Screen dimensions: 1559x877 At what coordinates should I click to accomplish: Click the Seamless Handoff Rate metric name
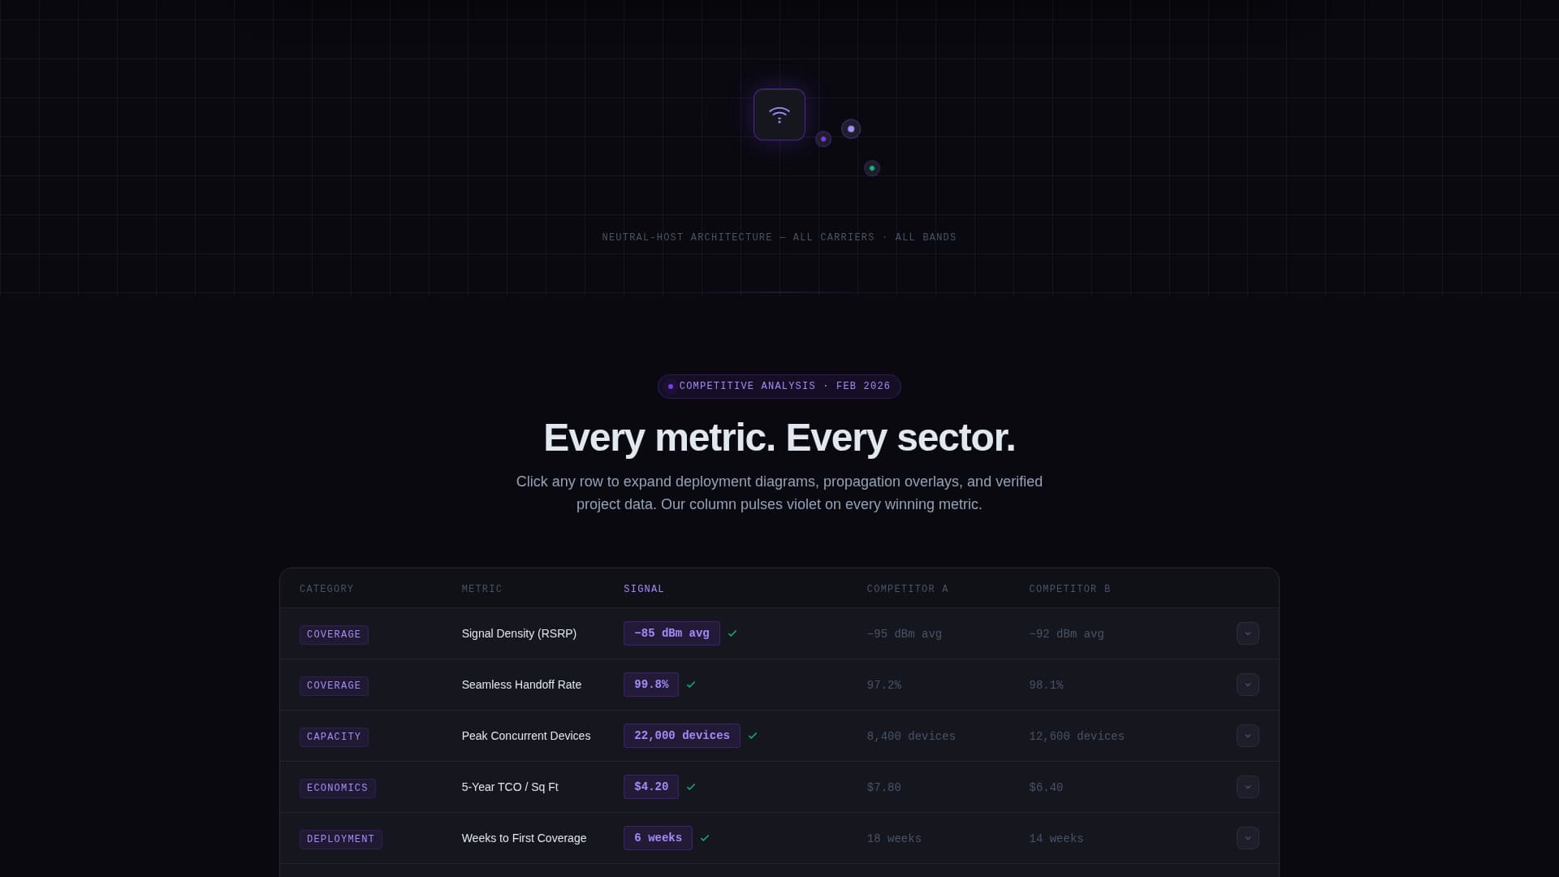521,685
